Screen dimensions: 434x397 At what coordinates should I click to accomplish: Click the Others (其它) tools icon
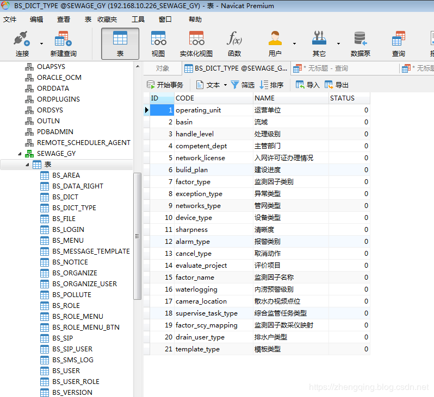tap(319, 38)
